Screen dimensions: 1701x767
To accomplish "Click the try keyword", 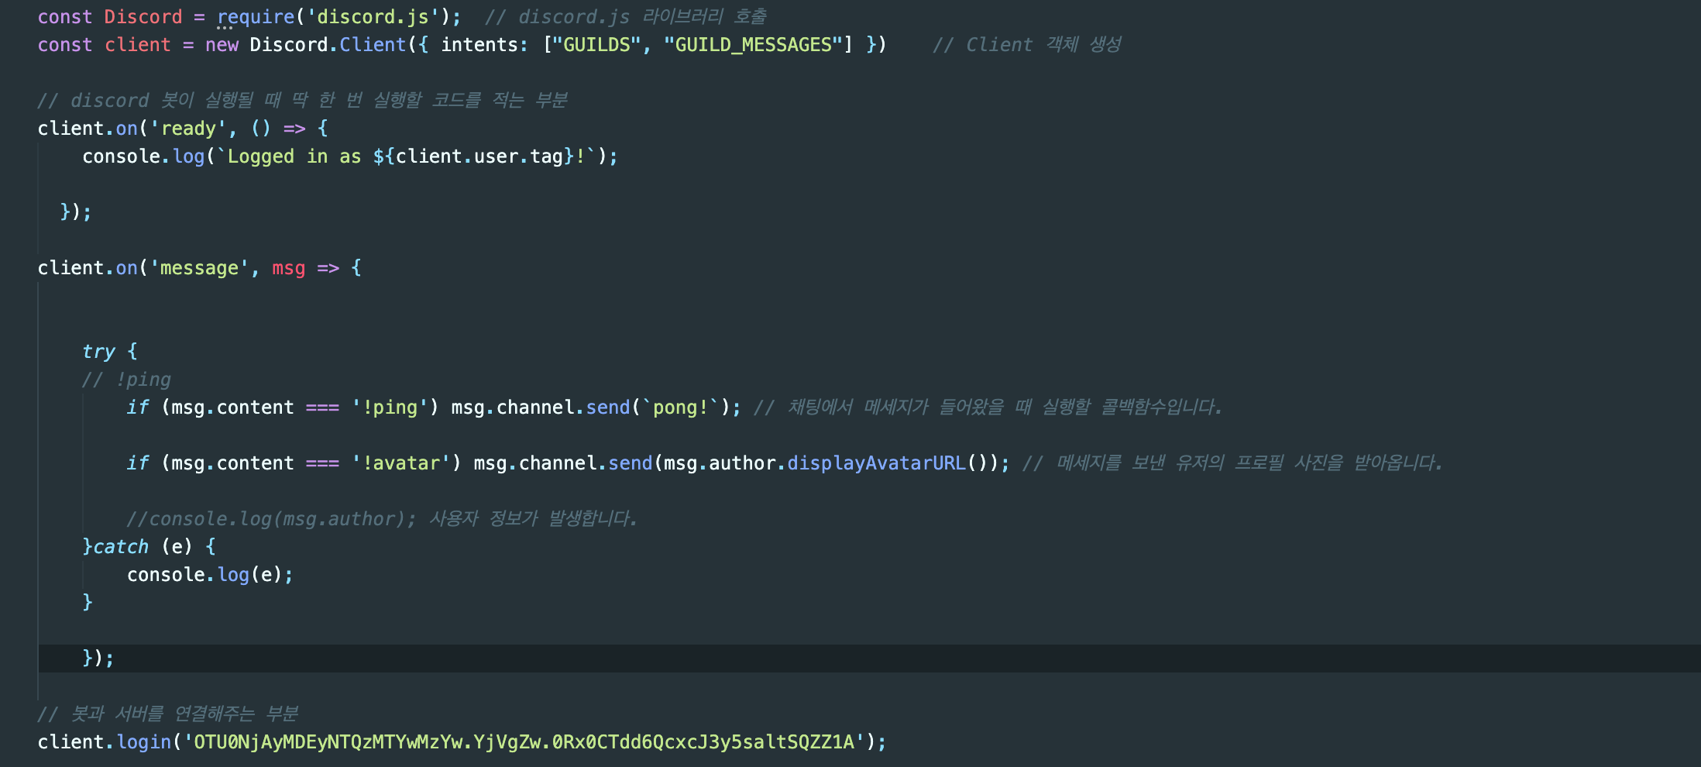I will coord(98,352).
